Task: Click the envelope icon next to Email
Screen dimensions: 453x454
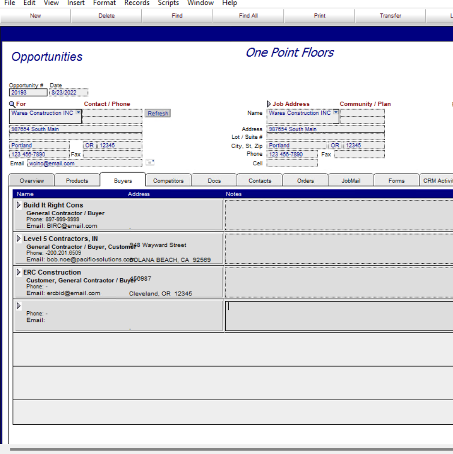Action: point(150,162)
